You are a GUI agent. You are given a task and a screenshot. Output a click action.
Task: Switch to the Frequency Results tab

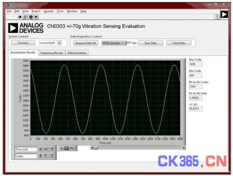[x=52, y=53]
